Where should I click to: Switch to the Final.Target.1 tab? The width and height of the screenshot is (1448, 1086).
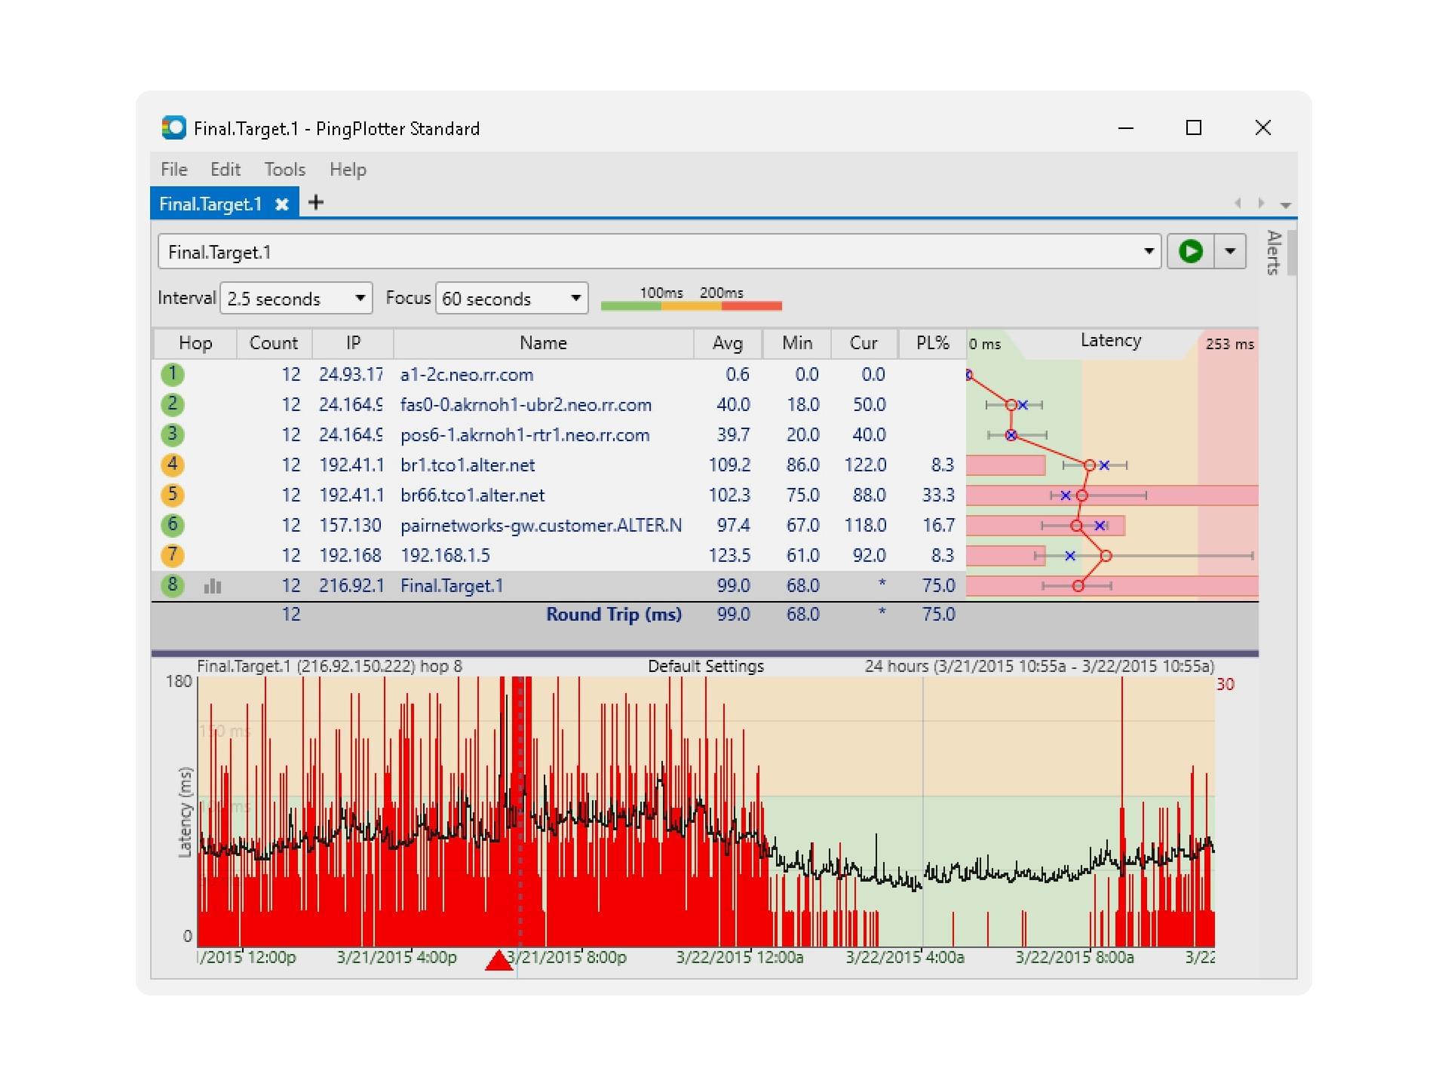tap(211, 204)
